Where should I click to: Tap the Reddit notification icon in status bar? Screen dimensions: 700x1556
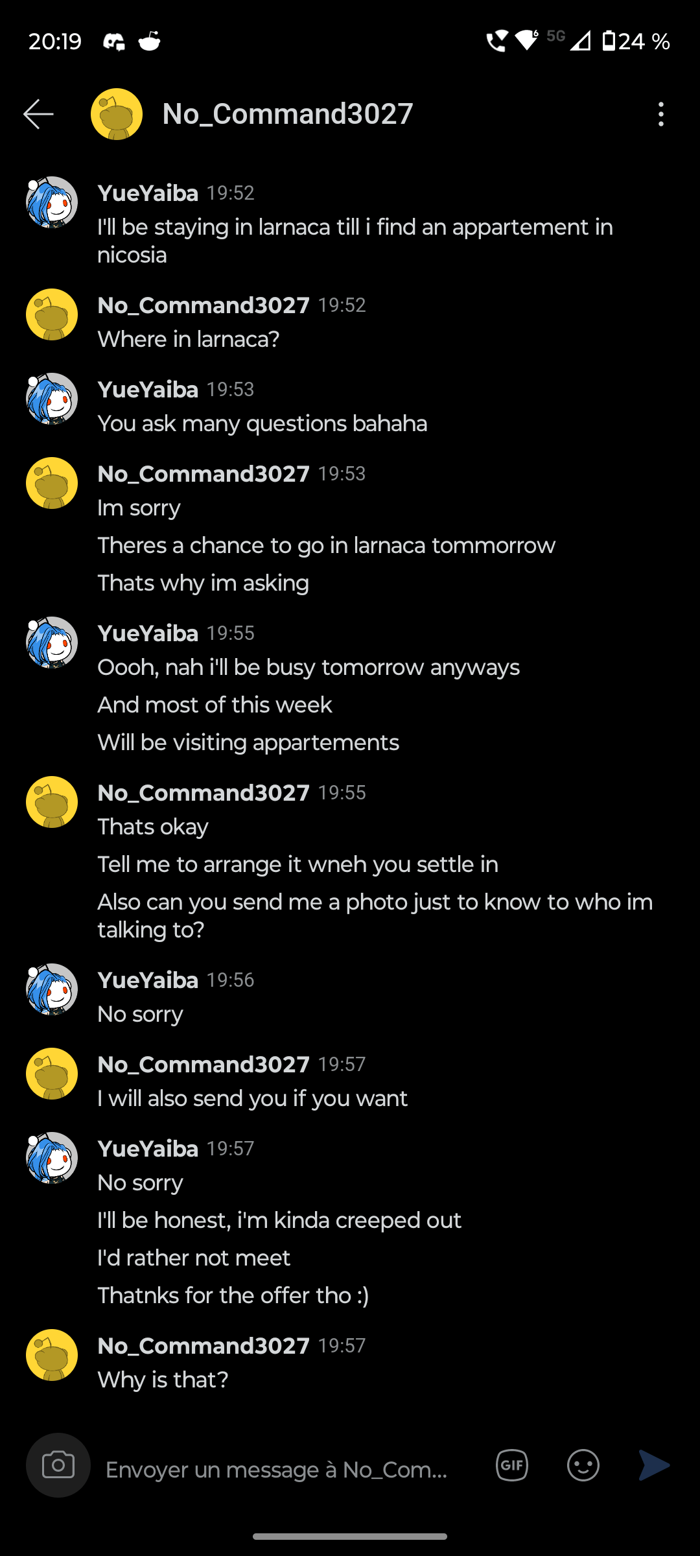[x=150, y=41]
